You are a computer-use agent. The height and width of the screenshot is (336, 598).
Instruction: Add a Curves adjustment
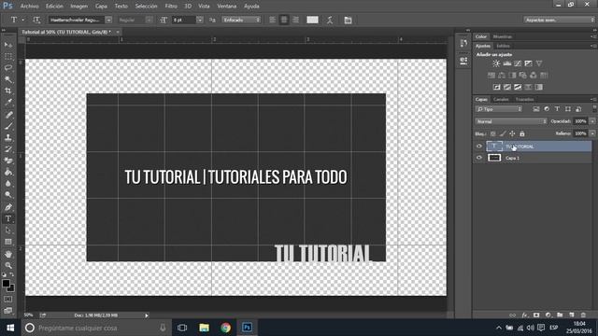pos(518,63)
